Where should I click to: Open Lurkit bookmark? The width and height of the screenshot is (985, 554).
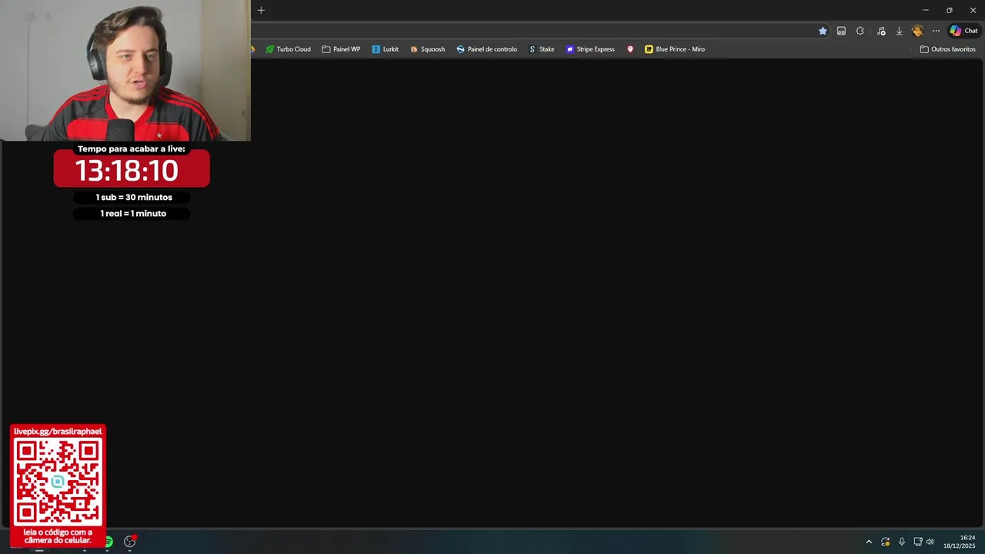click(x=385, y=49)
